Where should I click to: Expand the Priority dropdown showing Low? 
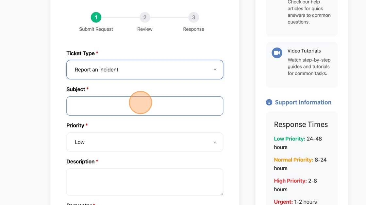[145, 142]
